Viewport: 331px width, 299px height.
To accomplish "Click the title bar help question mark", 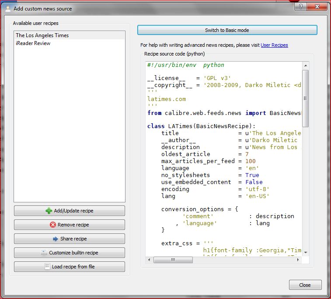I will pos(301,7).
